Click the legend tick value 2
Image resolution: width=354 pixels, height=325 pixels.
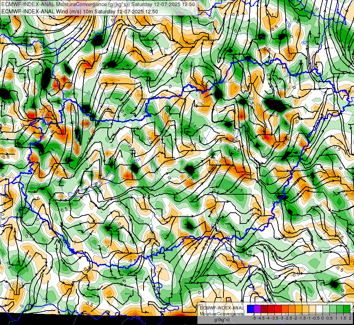coord(350,318)
